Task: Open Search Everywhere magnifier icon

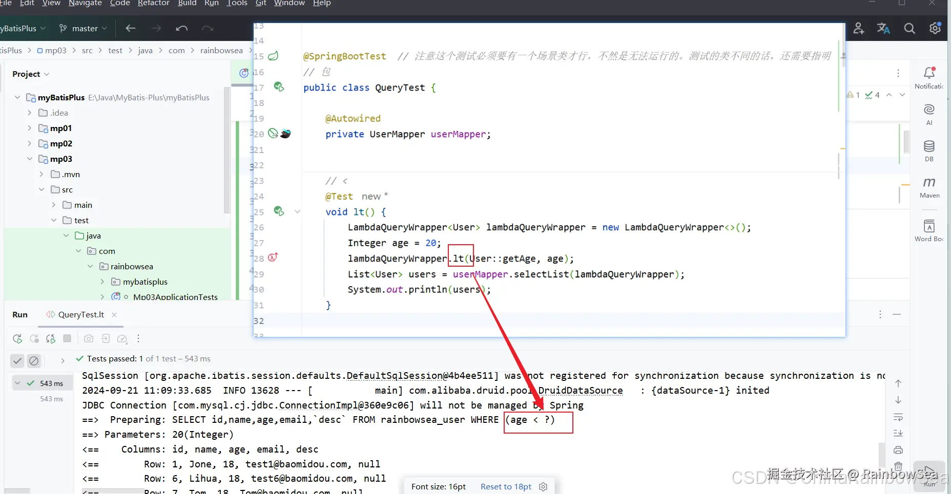Action: pos(909,29)
